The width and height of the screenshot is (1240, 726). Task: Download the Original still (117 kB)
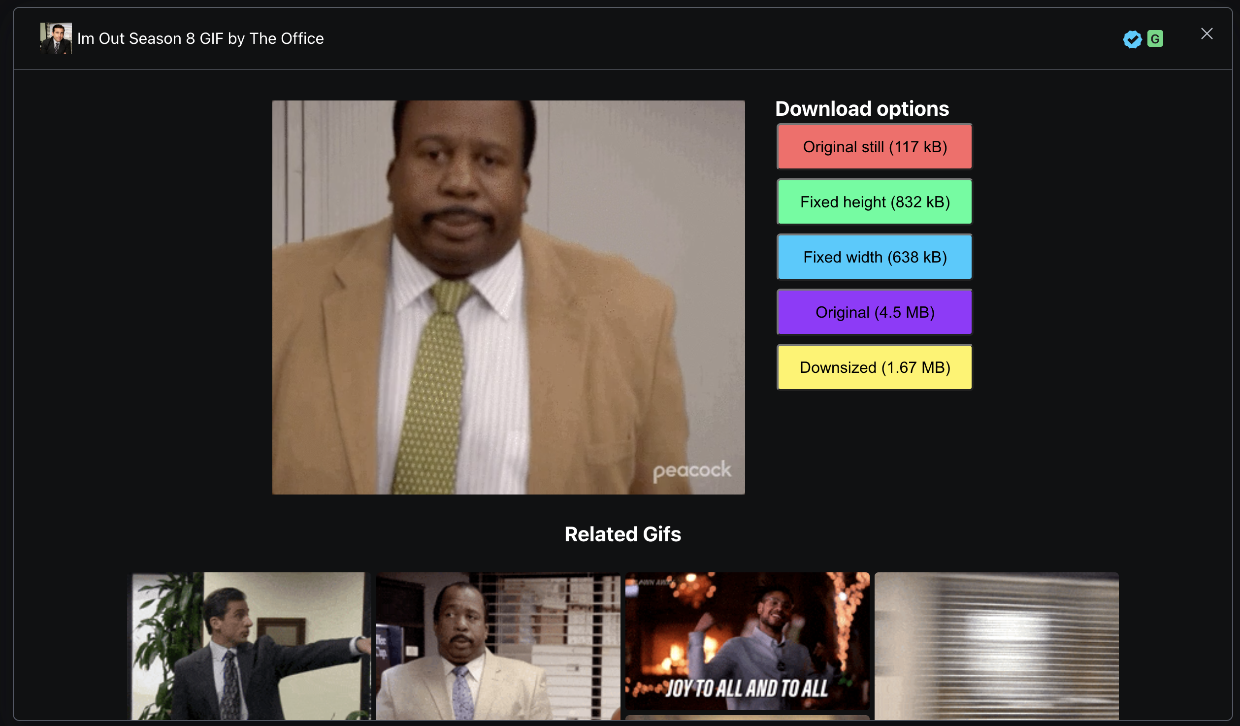tap(874, 147)
